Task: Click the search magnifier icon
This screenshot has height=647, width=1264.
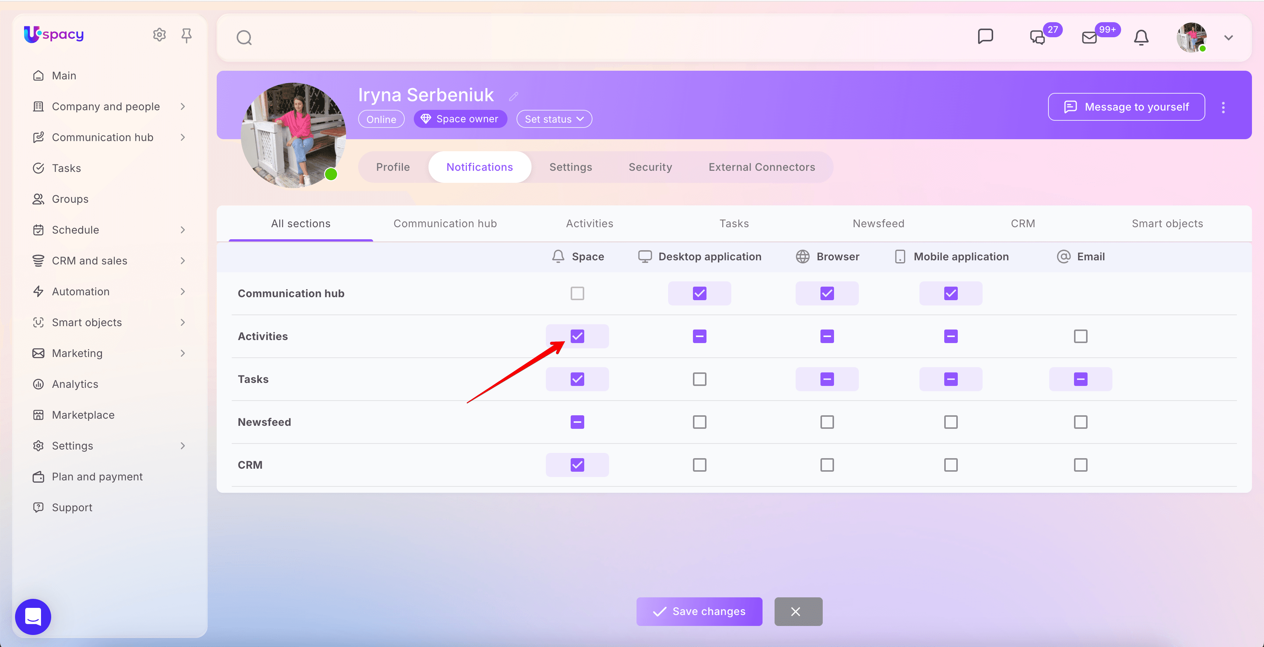Action: (244, 37)
